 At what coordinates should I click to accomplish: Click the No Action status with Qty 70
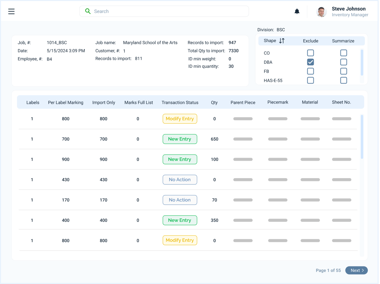(180, 200)
